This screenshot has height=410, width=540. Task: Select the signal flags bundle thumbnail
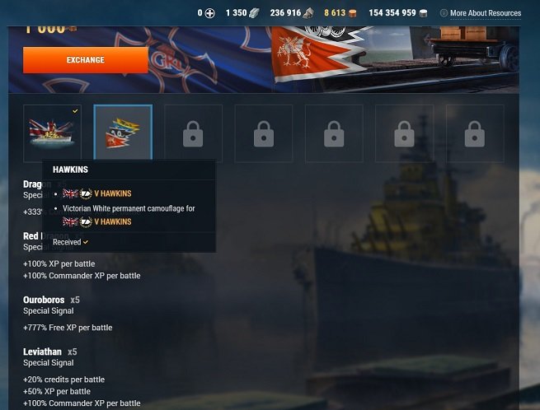[x=123, y=133]
